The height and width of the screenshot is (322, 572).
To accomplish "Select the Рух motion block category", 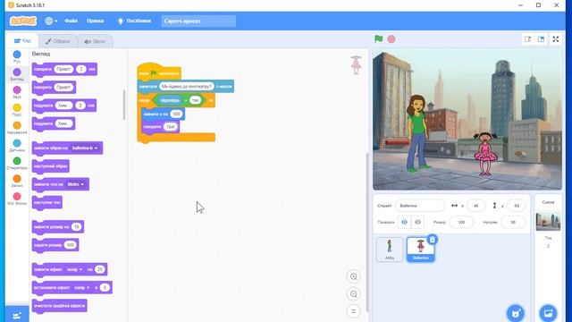I will pos(17,57).
